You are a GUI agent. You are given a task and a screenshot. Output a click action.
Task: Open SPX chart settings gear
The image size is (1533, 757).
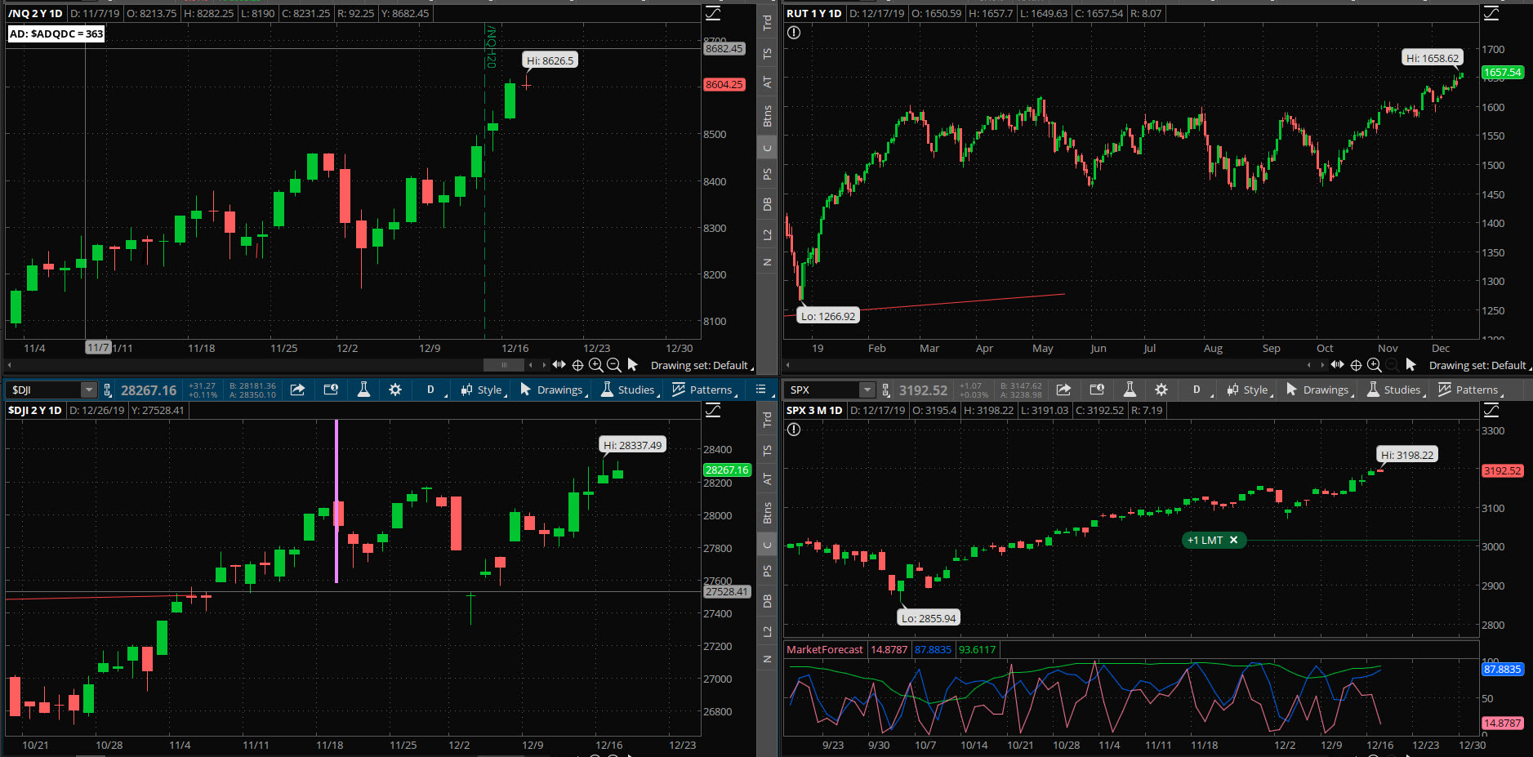pos(1161,390)
